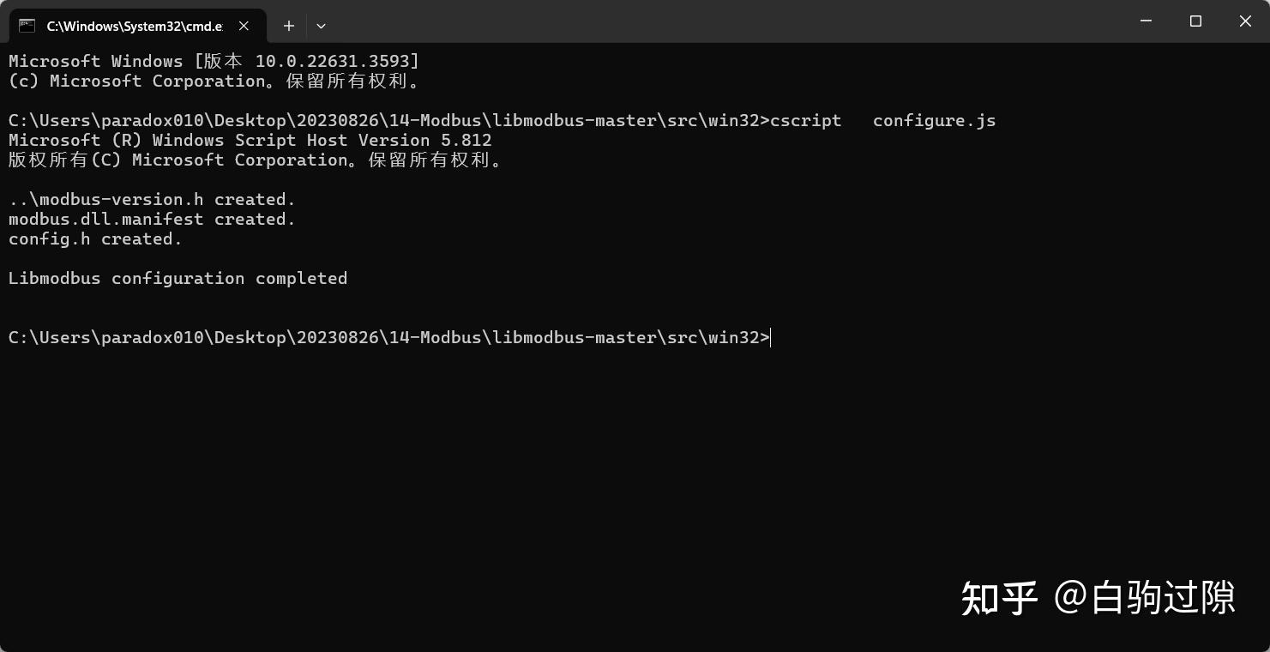Open a new tab with plus icon
This screenshot has height=652, width=1270.
(289, 26)
